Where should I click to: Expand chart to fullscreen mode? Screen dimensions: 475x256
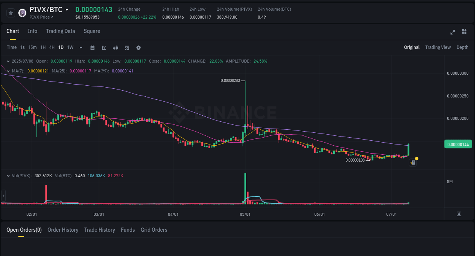[x=452, y=32]
